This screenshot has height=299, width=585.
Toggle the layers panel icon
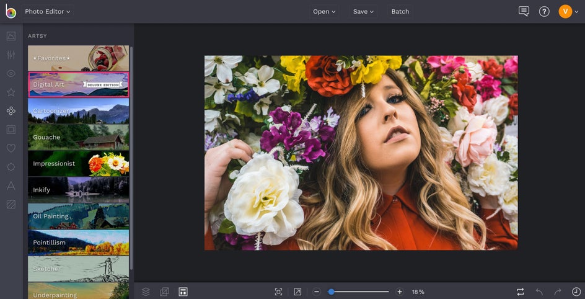coord(146,292)
